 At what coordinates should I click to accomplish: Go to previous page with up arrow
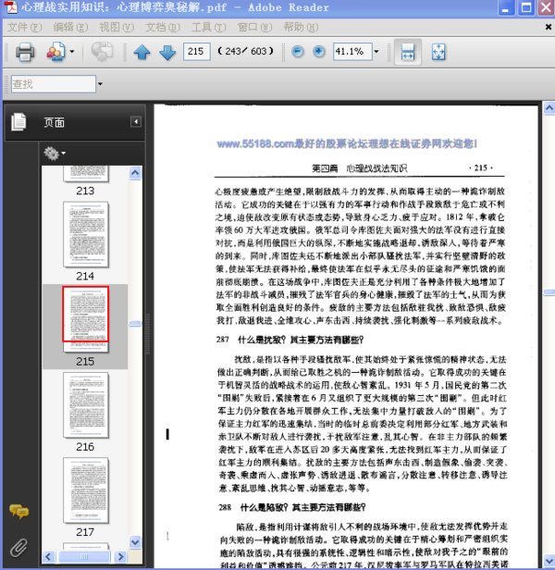(x=142, y=53)
